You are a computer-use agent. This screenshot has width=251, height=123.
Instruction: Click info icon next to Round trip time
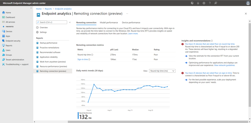92,55
